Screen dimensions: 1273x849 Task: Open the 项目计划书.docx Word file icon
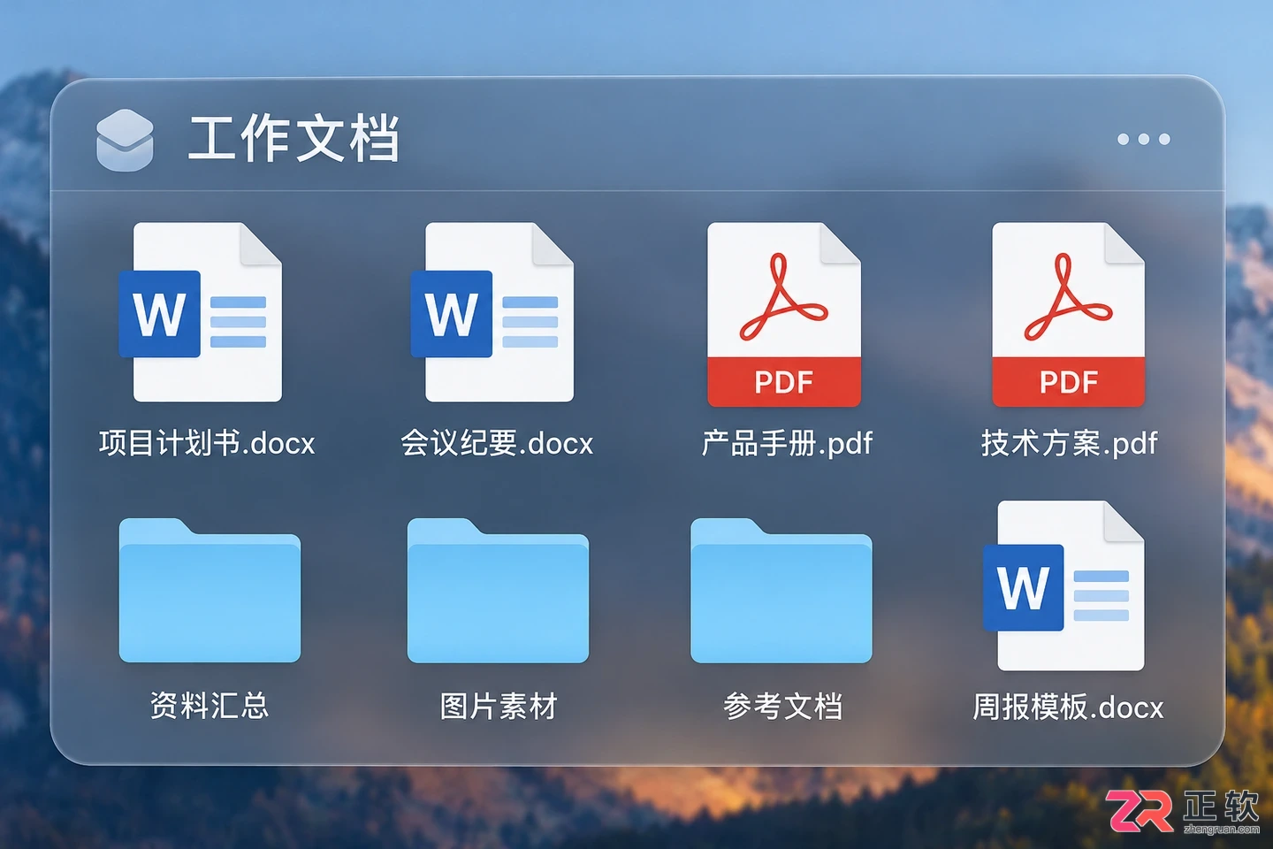click(x=202, y=312)
